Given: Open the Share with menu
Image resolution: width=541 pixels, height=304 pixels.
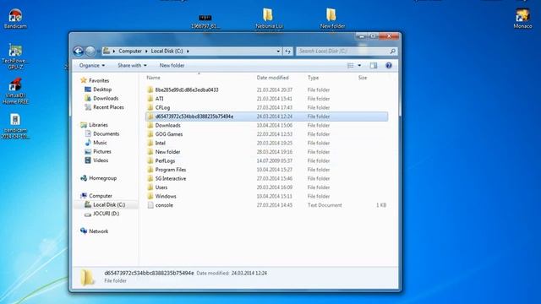Looking at the screenshot, I should coord(132,66).
